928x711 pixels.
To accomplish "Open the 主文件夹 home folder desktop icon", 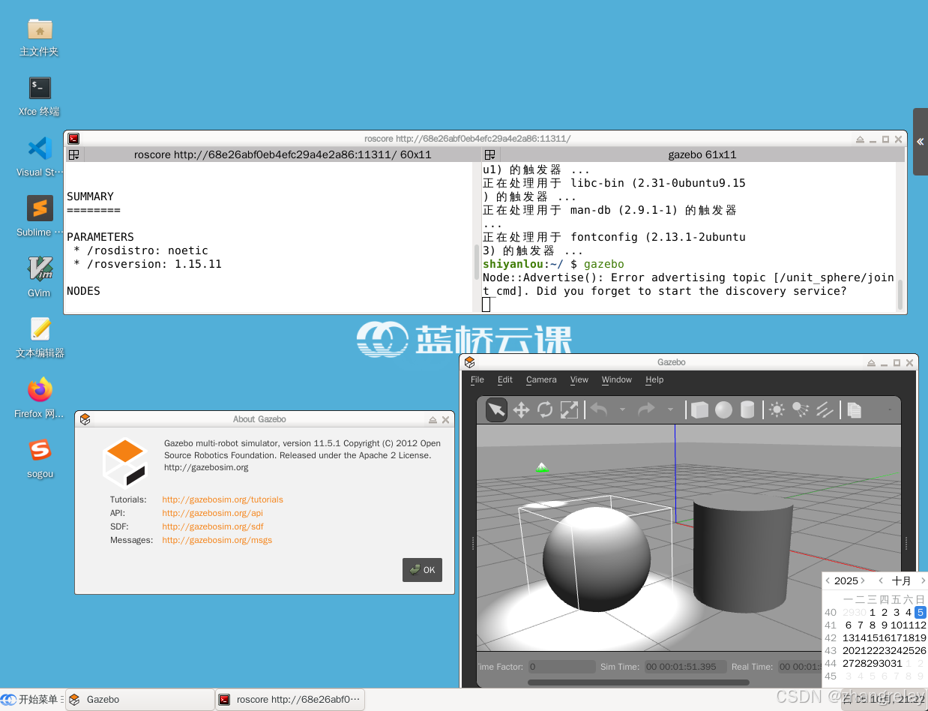I will coord(39,37).
